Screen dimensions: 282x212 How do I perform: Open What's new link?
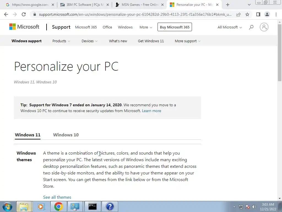(118, 41)
